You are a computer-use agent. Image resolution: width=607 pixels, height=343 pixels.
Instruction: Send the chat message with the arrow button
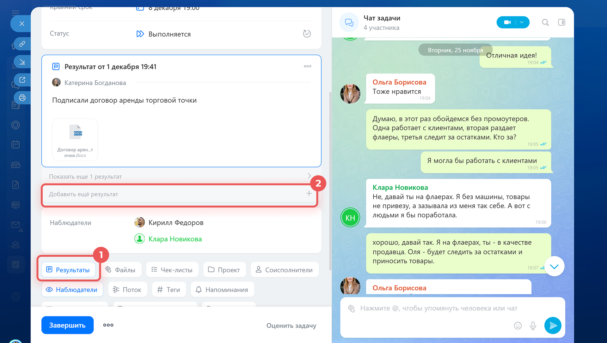point(553,325)
